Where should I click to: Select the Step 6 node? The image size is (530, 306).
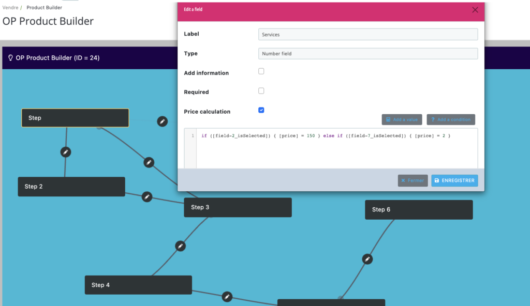419,209
